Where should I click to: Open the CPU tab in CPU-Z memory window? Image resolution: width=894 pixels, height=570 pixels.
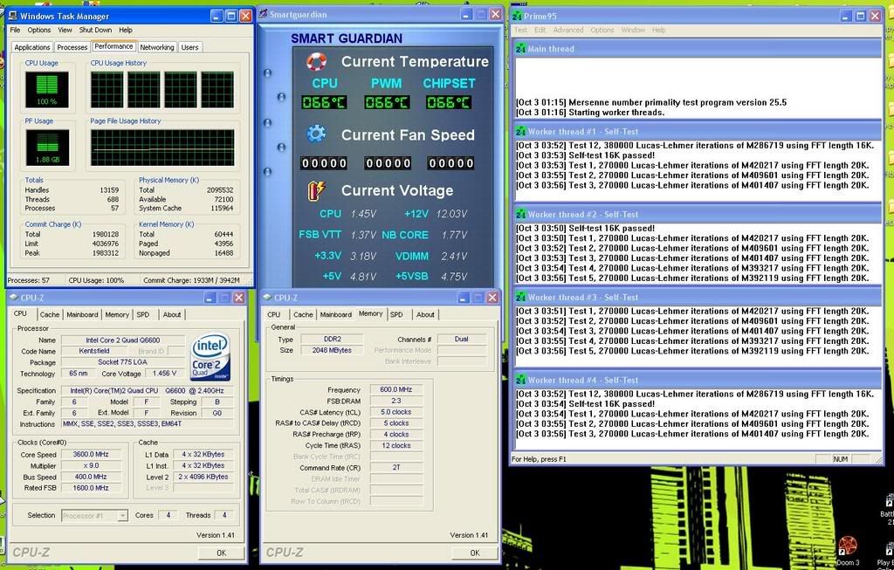(x=273, y=314)
